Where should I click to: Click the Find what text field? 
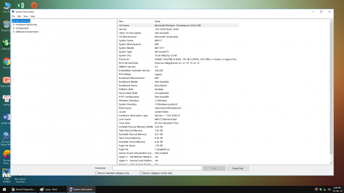coord(157,168)
